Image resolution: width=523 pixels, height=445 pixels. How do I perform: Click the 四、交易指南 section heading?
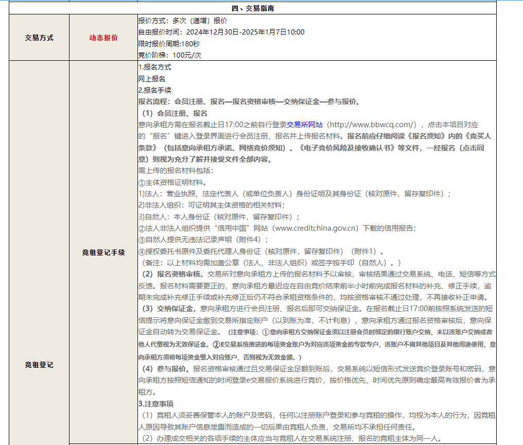click(253, 8)
